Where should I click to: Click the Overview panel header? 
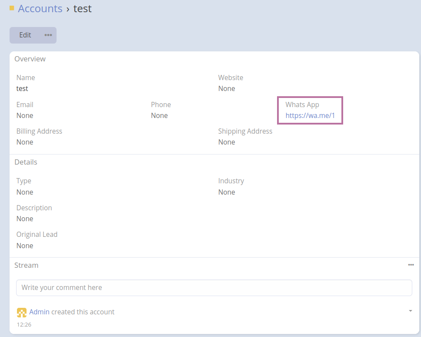[30, 59]
